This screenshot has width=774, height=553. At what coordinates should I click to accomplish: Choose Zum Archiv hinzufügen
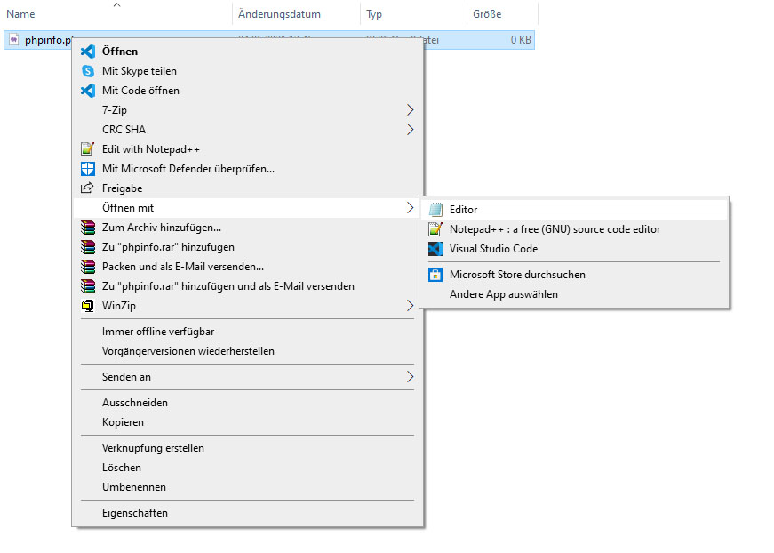click(x=247, y=228)
